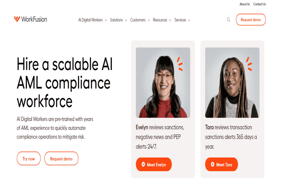Expand the Services chevron

coord(189,20)
